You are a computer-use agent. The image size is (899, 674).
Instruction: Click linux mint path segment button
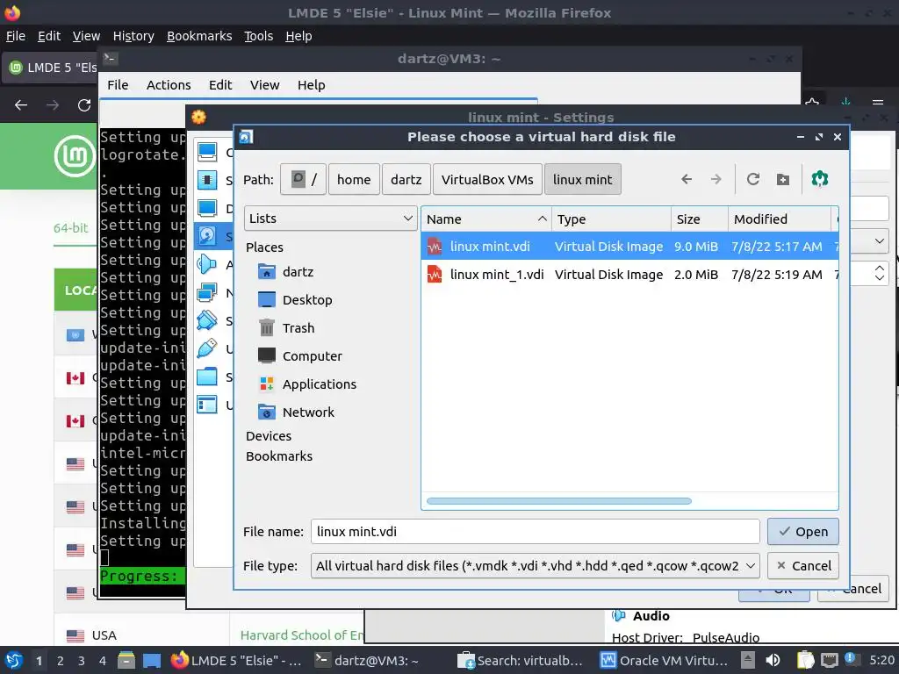[x=583, y=179]
